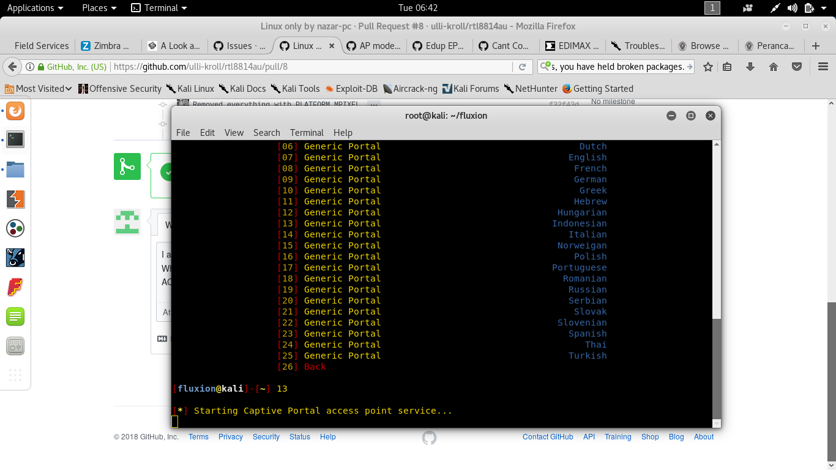Focus the GitHub URL address bar
Screen dimensions: 836x470
[312, 67]
